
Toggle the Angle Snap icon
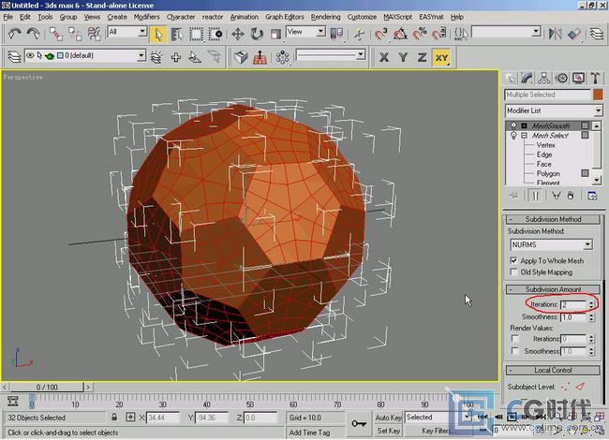(x=400, y=34)
